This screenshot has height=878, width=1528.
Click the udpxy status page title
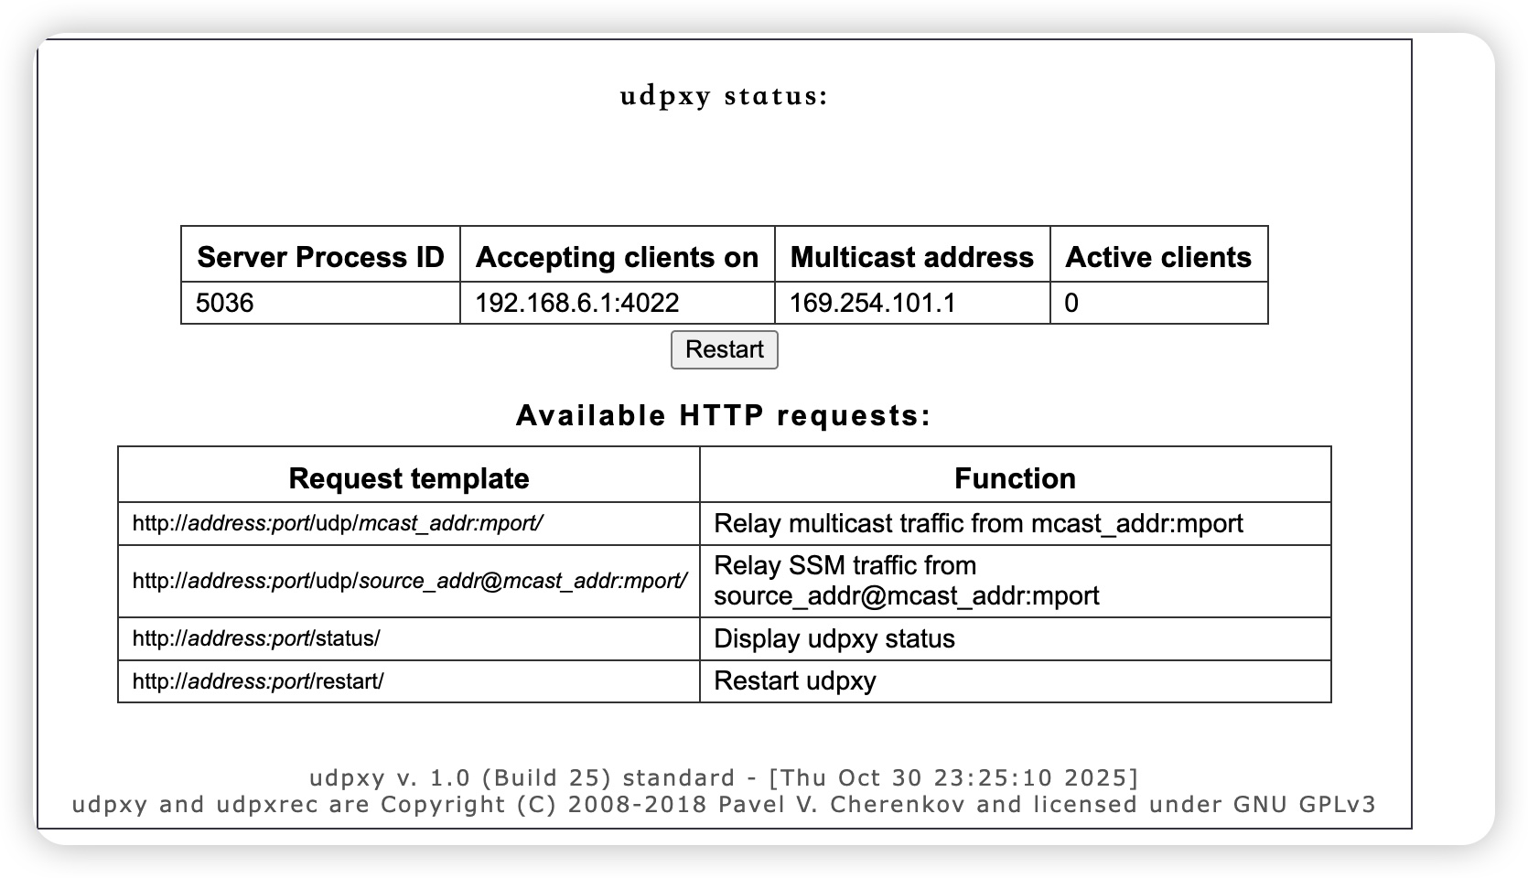click(x=723, y=95)
